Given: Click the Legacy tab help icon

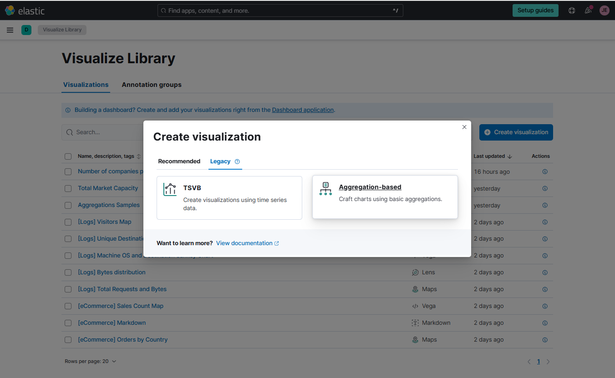Looking at the screenshot, I should [237, 161].
